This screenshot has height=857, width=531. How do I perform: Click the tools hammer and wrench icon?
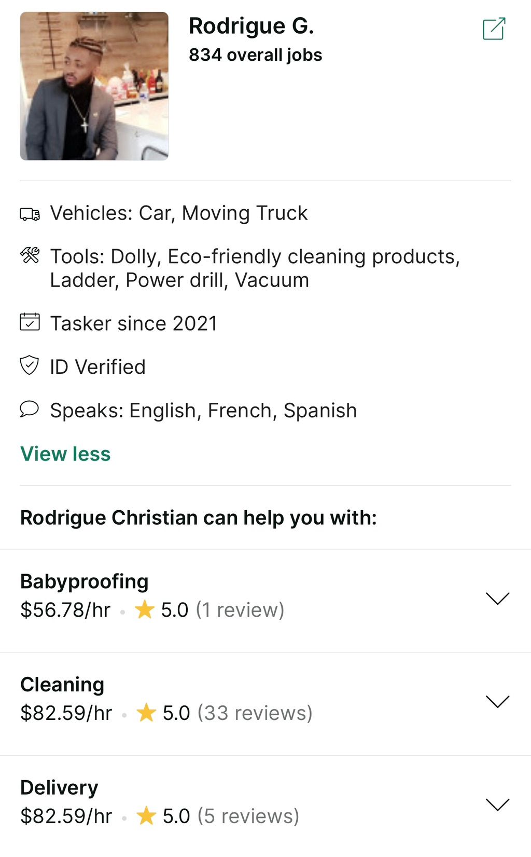(x=30, y=255)
